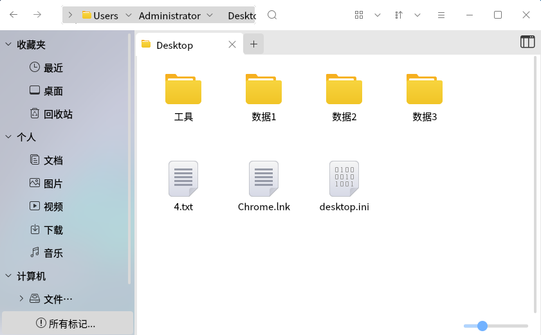Switch the grid view mode icon

[x=360, y=15]
